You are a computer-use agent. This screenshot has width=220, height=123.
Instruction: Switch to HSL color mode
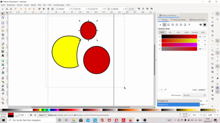[x=170, y=32]
